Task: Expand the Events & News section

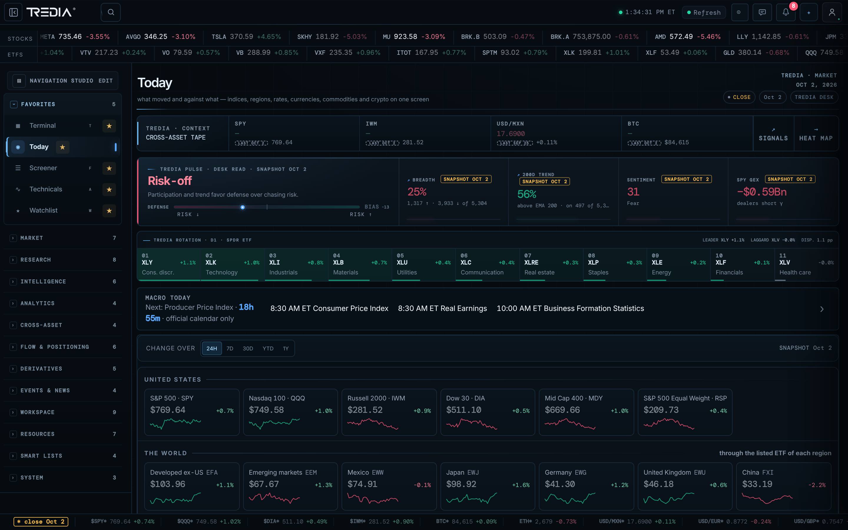Action: (13, 390)
